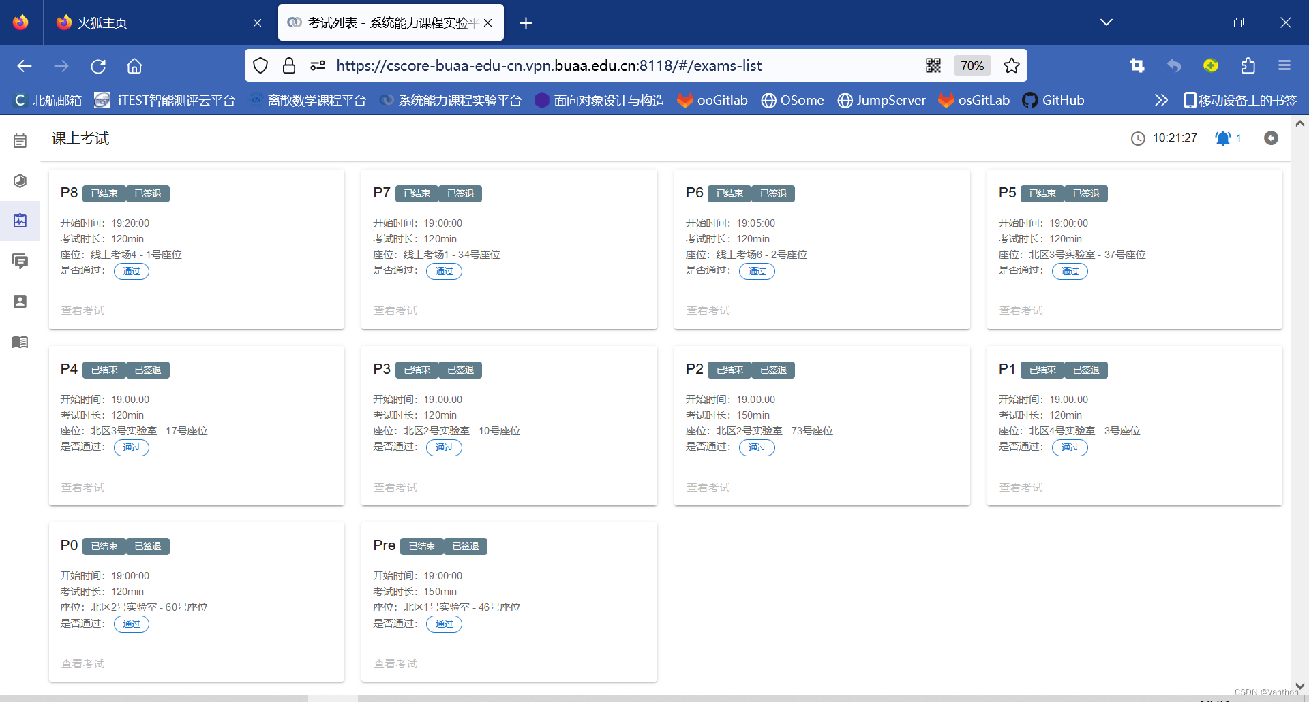Screen dimensions: 1309x702
Task: Click the page URL in address bar
Action: tap(549, 65)
